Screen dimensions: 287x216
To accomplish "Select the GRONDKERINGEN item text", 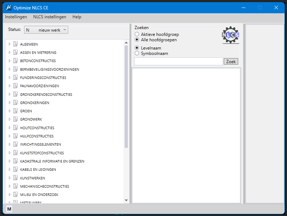I will pyautogui.click(x=34, y=103).
